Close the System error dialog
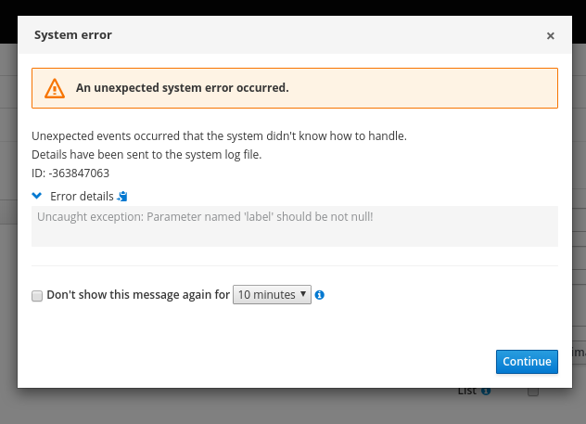Viewport: 586px width, 424px height. pos(550,36)
